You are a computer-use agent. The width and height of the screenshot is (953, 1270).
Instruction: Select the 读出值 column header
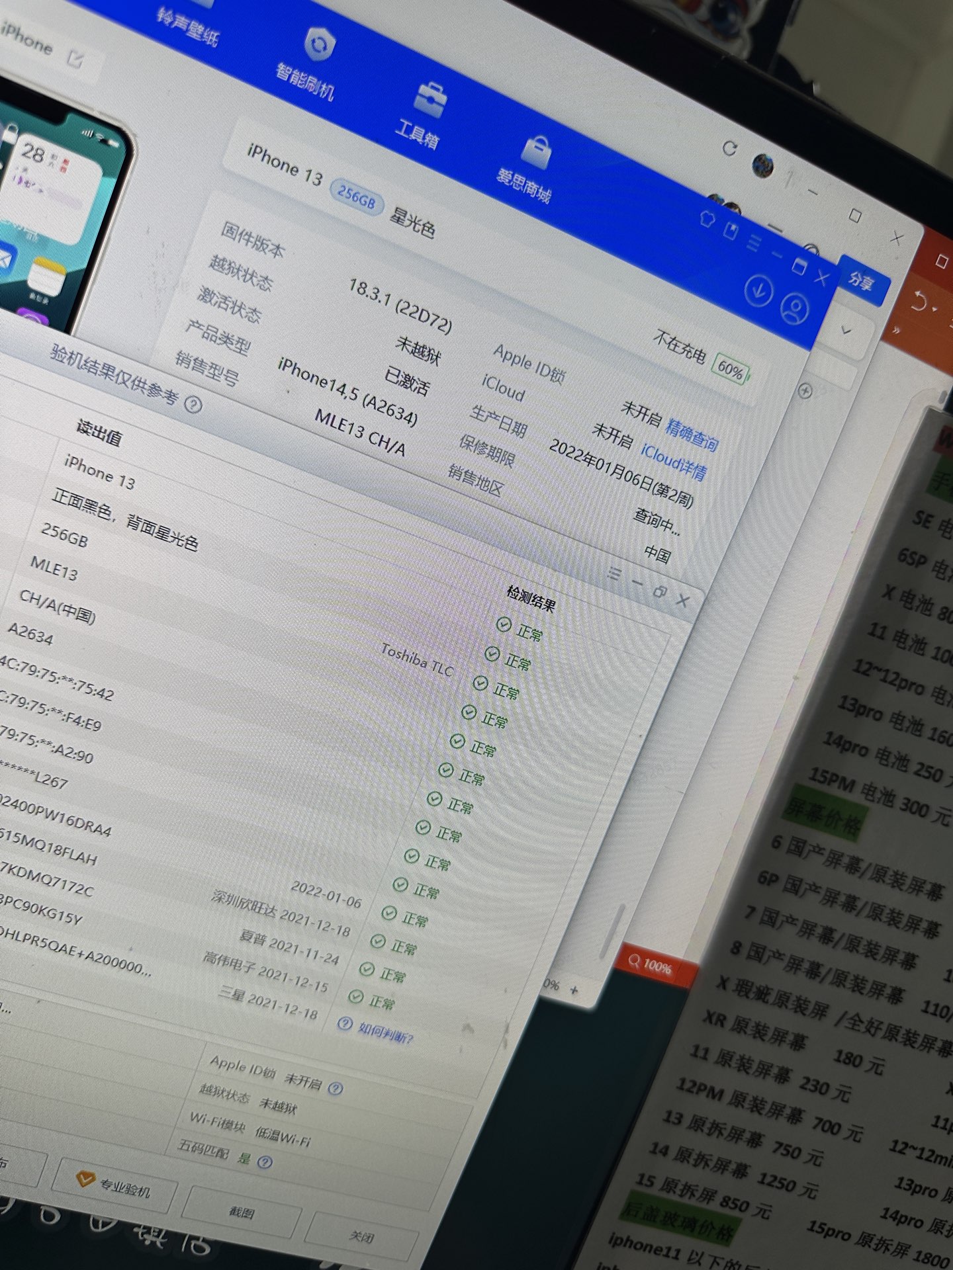pos(99,433)
